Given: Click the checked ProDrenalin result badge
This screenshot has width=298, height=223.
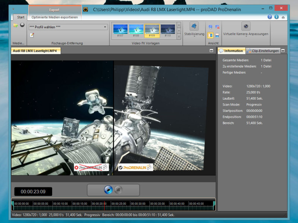Looking at the screenshot, I should click(x=136, y=168).
